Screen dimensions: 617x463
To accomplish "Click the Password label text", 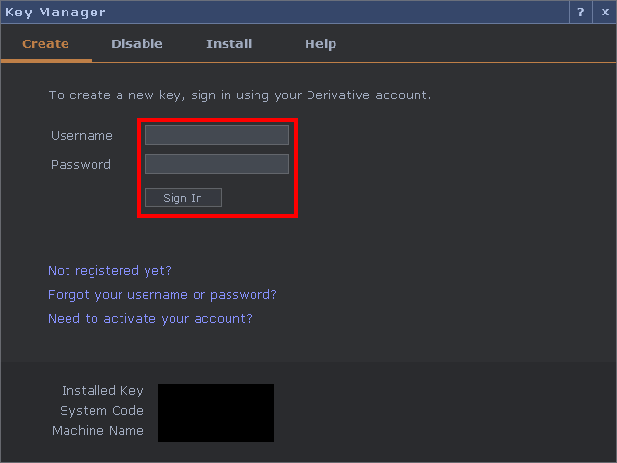I will point(81,165).
